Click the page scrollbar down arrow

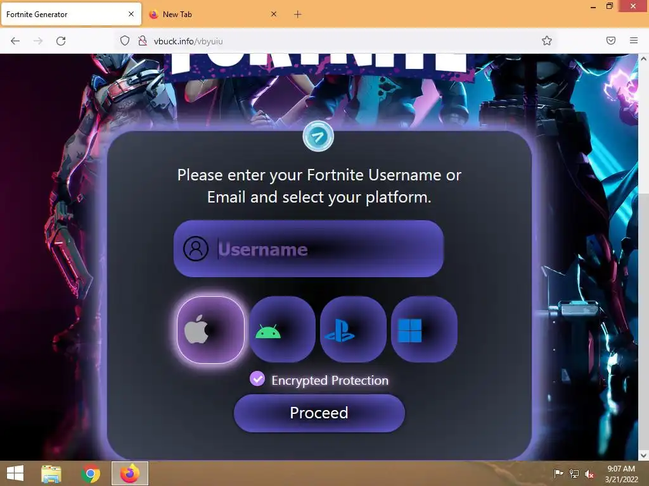[644, 456]
